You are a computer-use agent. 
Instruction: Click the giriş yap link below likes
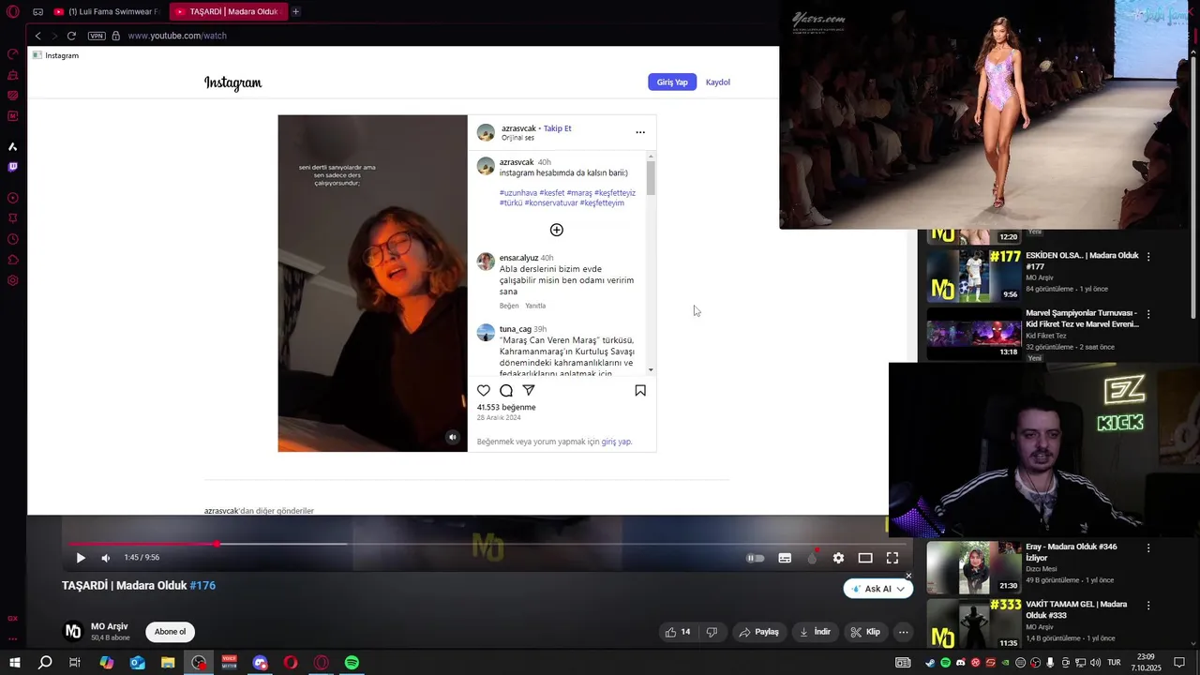[616, 442]
